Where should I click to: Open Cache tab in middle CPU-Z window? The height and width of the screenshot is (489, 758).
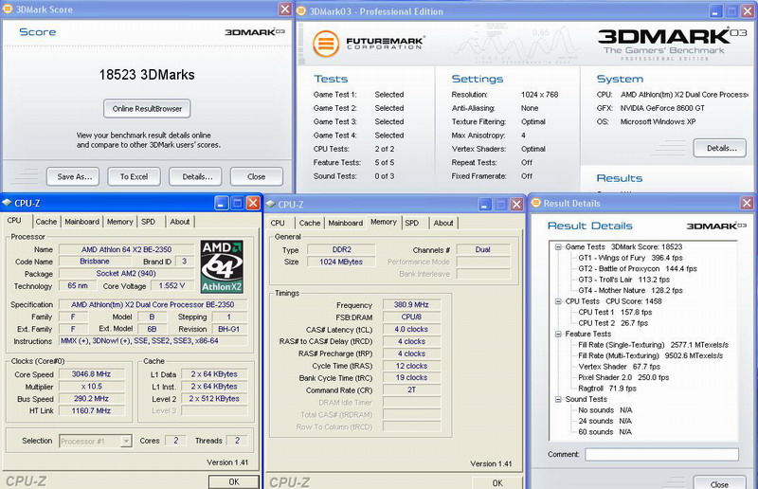click(310, 223)
